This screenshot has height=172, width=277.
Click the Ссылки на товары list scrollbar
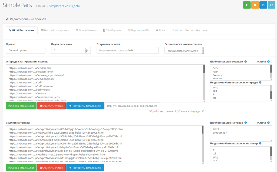pos(203,144)
